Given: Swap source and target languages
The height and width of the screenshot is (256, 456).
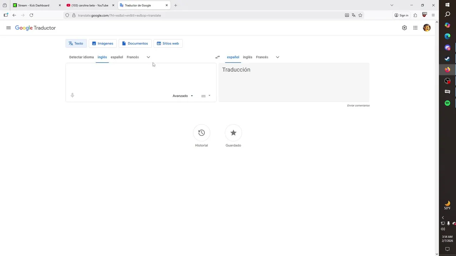Looking at the screenshot, I should click(x=217, y=57).
